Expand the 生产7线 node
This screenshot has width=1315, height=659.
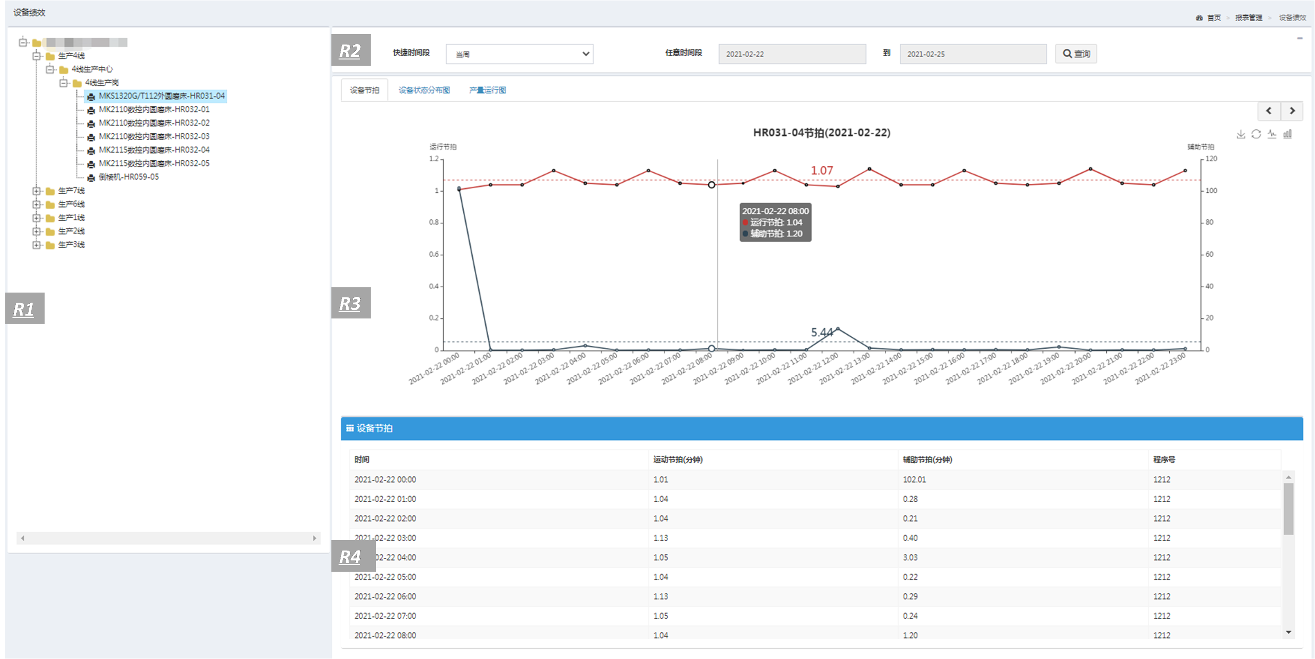point(36,191)
